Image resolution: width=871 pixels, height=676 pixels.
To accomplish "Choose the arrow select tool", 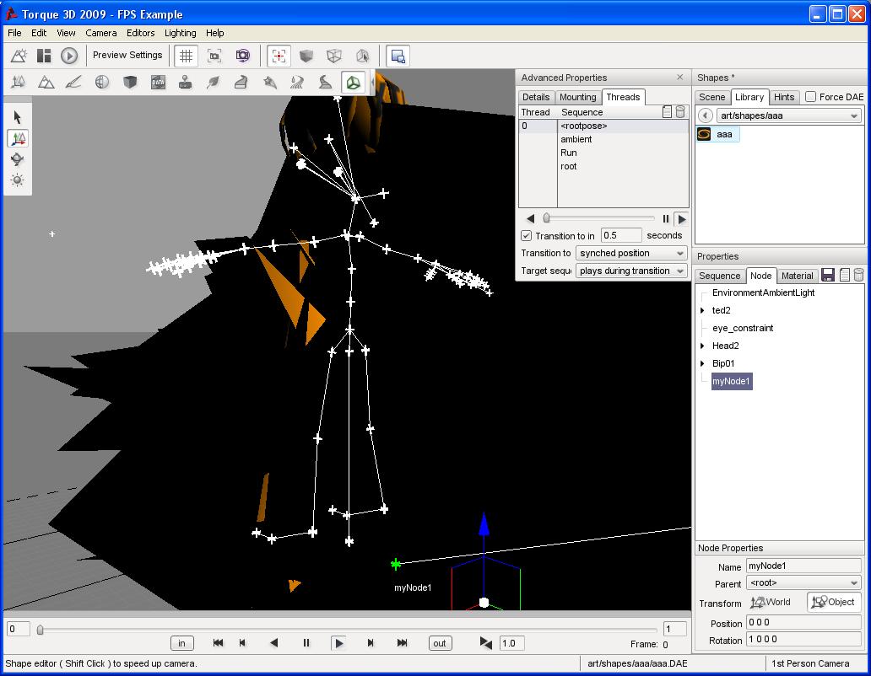I will click(17, 117).
